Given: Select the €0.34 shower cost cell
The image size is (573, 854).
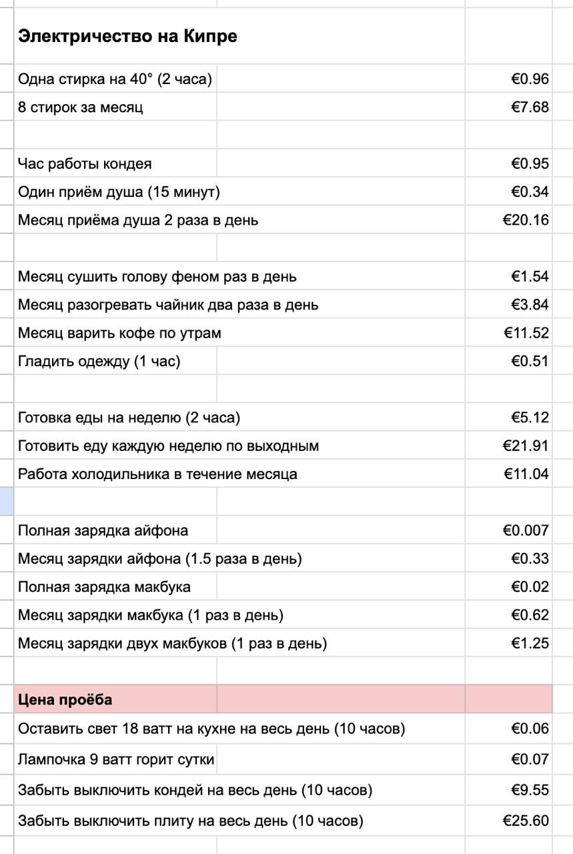Looking at the screenshot, I should (529, 192).
